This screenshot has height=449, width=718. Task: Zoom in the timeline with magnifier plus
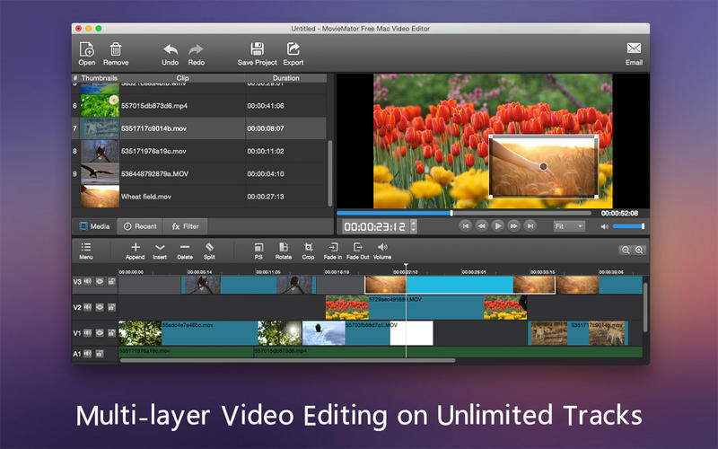click(639, 251)
